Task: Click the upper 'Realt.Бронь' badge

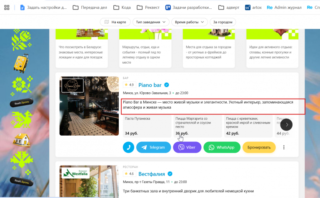Action: (21, 103)
